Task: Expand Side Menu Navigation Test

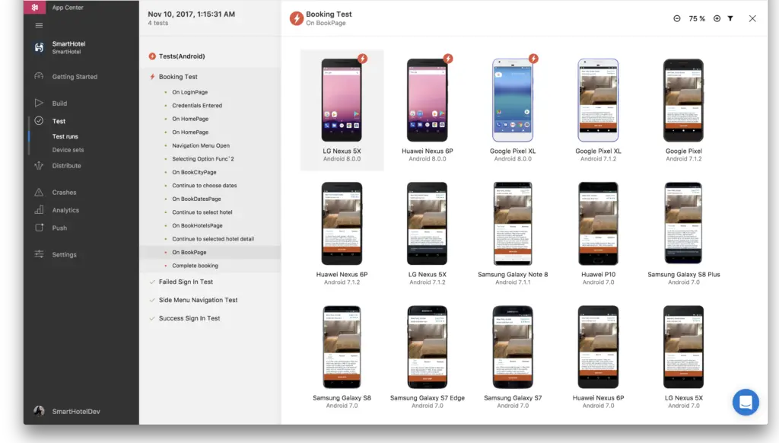Action: click(199, 301)
